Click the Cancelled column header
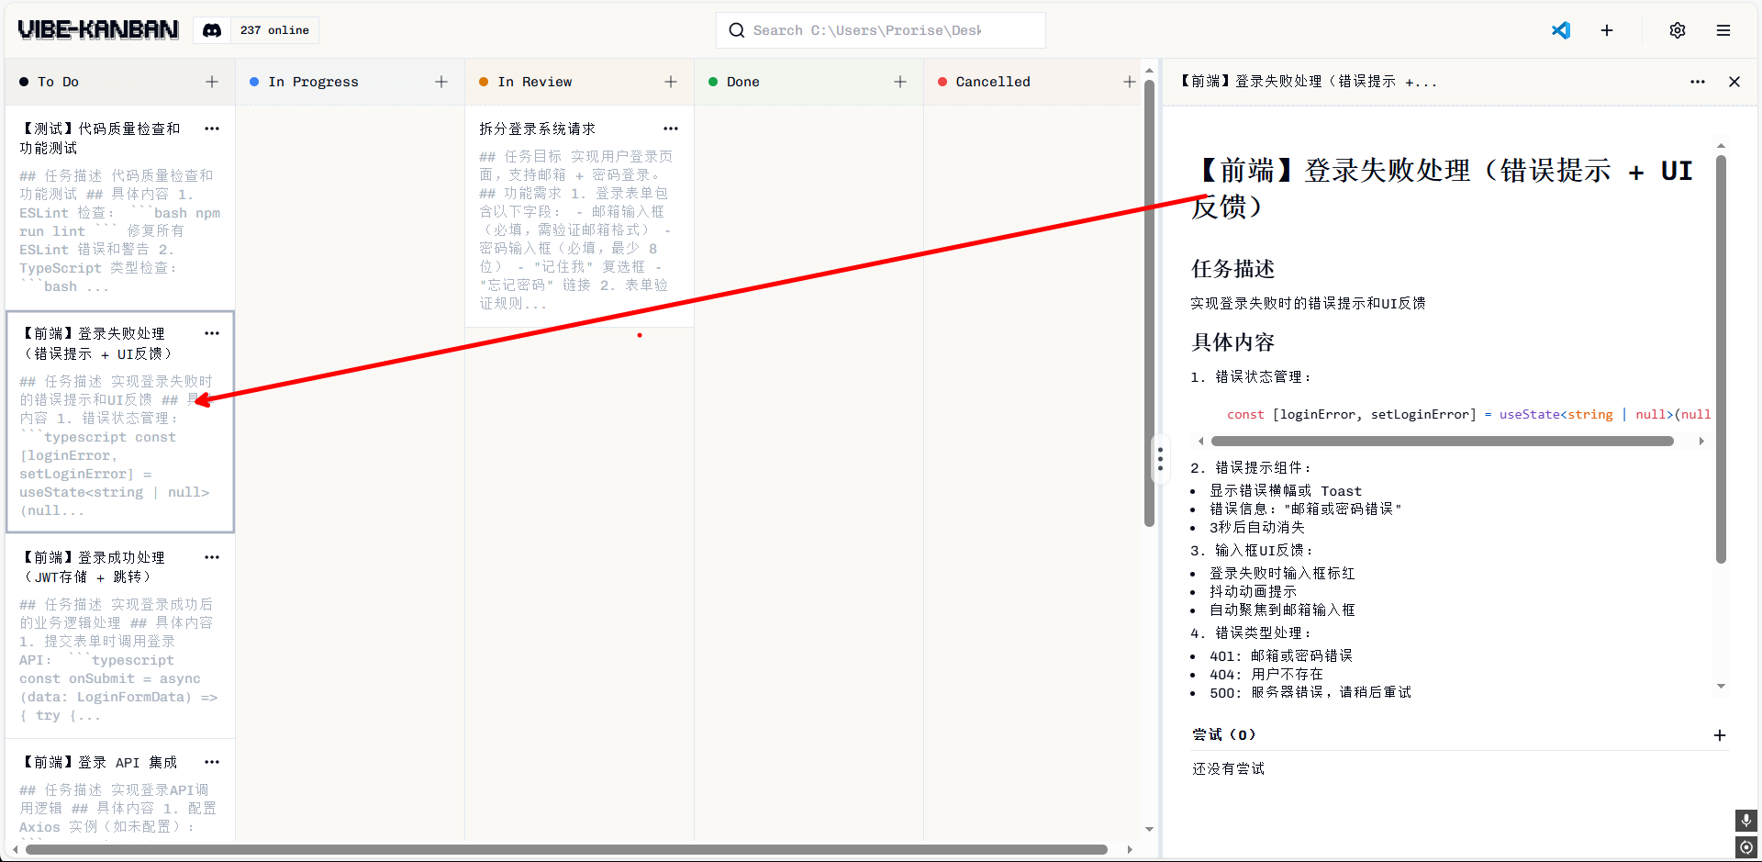The width and height of the screenshot is (1762, 862). tap(992, 82)
